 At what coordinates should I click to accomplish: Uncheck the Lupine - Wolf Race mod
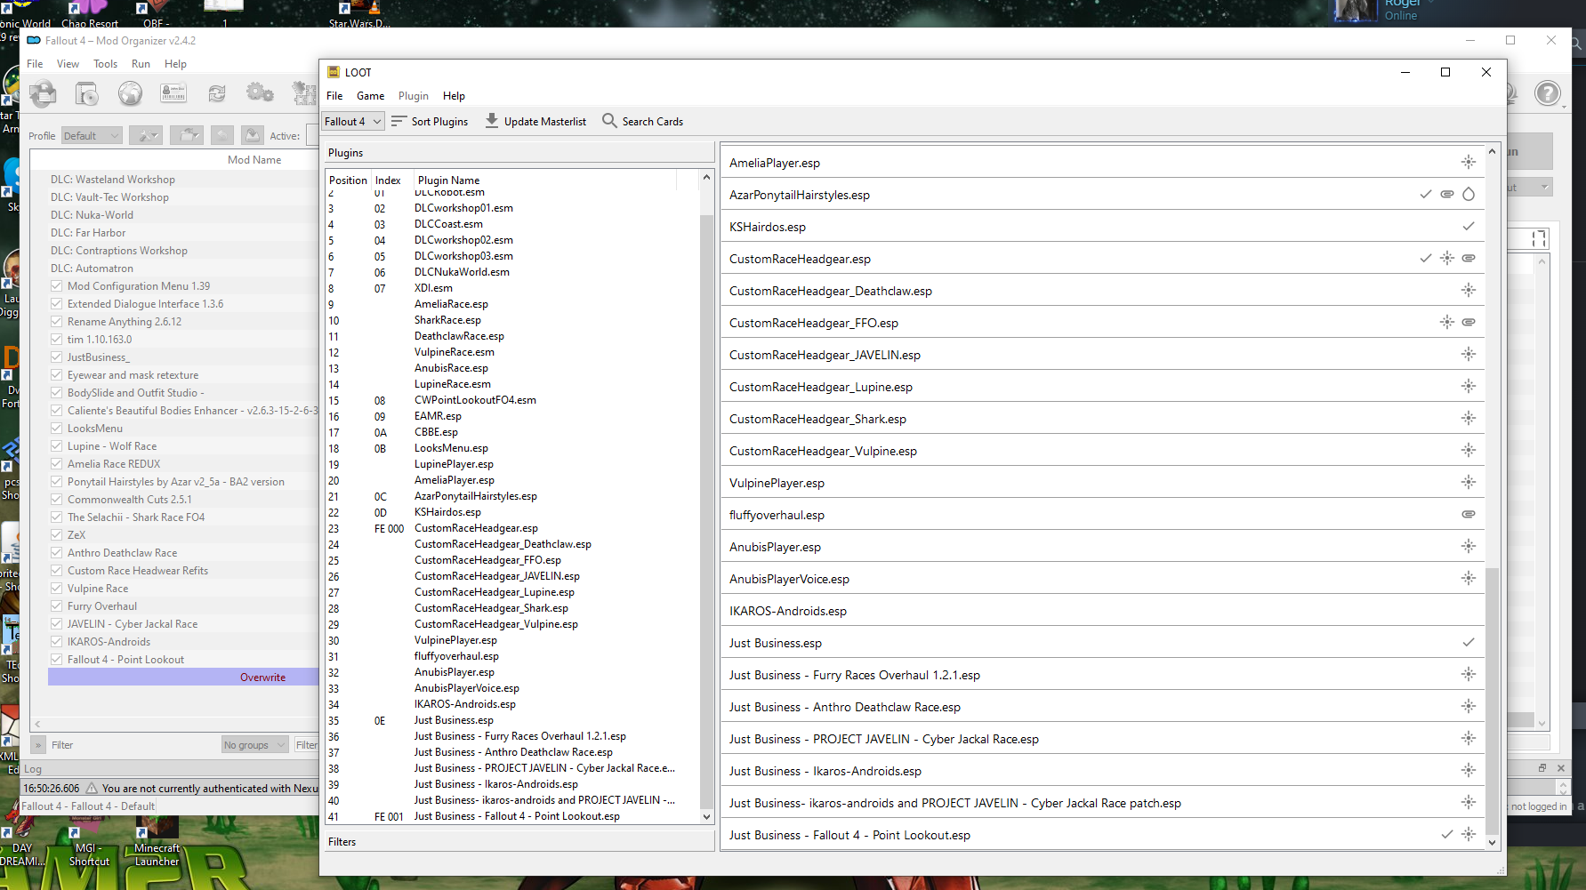tap(57, 446)
